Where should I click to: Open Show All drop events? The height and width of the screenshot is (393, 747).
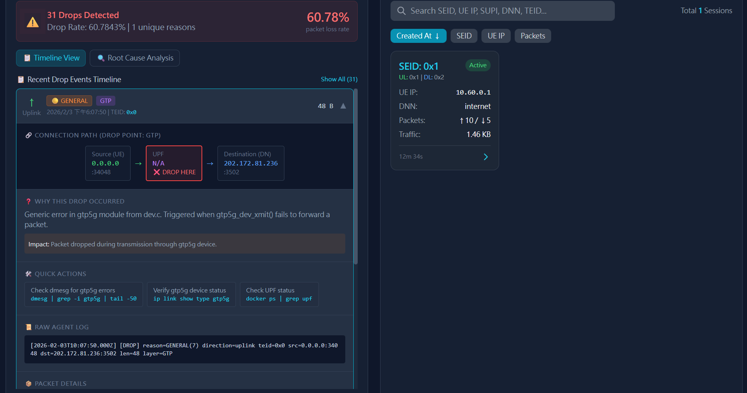pos(339,79)
